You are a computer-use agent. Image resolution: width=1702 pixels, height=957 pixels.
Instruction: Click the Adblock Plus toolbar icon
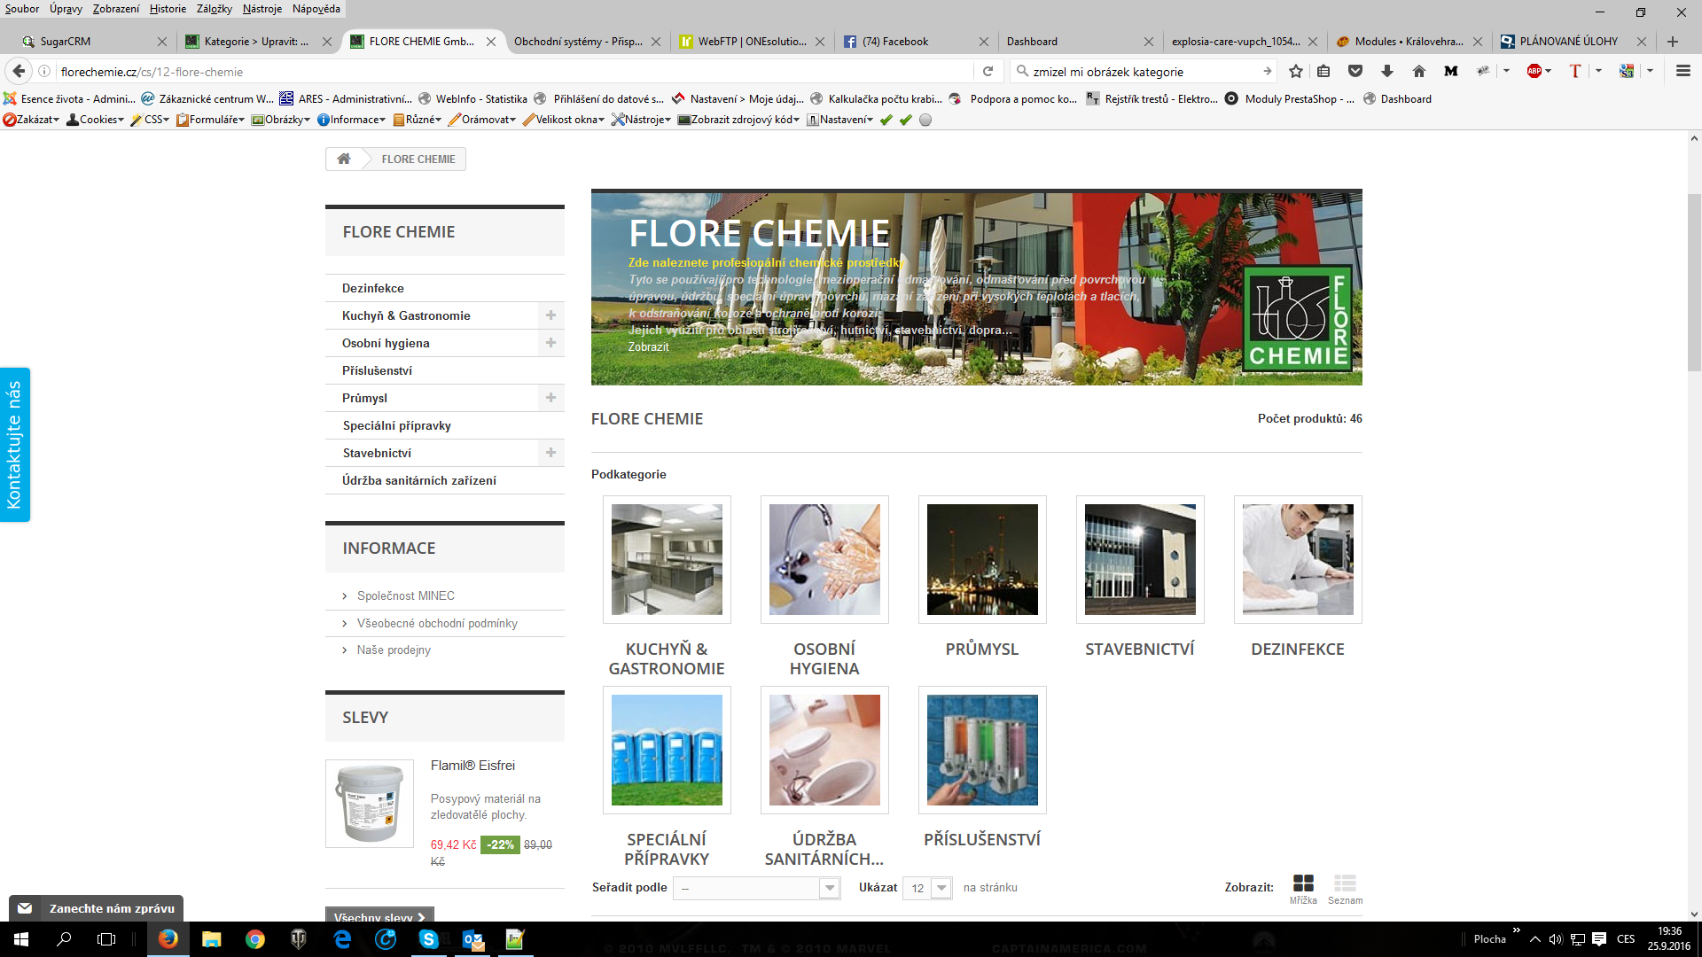(1534, 72)
